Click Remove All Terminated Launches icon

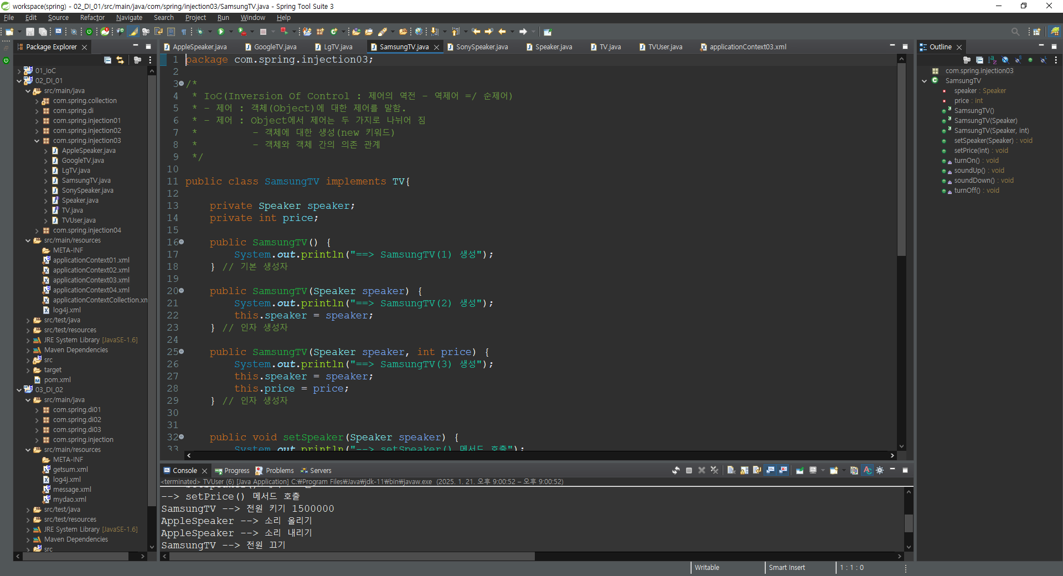(x=714, y=470)
